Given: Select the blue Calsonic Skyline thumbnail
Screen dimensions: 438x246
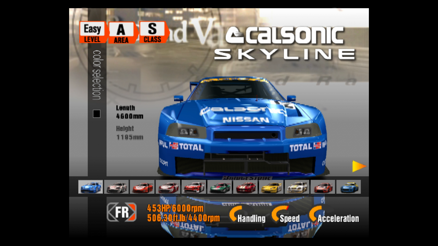Looking at the screenshot, I should point(90,187).
